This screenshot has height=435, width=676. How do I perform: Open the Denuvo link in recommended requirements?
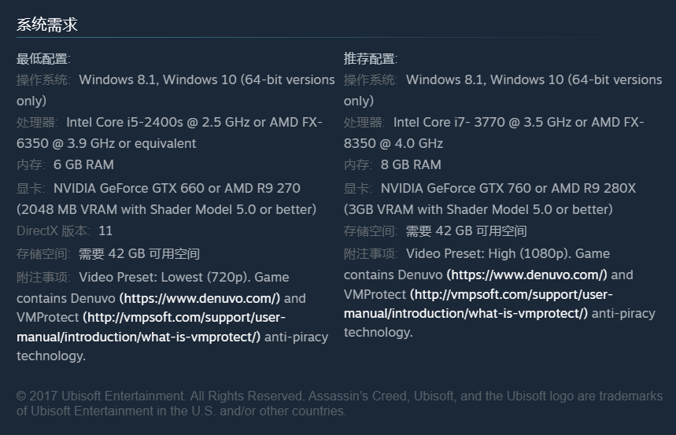(526, 275)
